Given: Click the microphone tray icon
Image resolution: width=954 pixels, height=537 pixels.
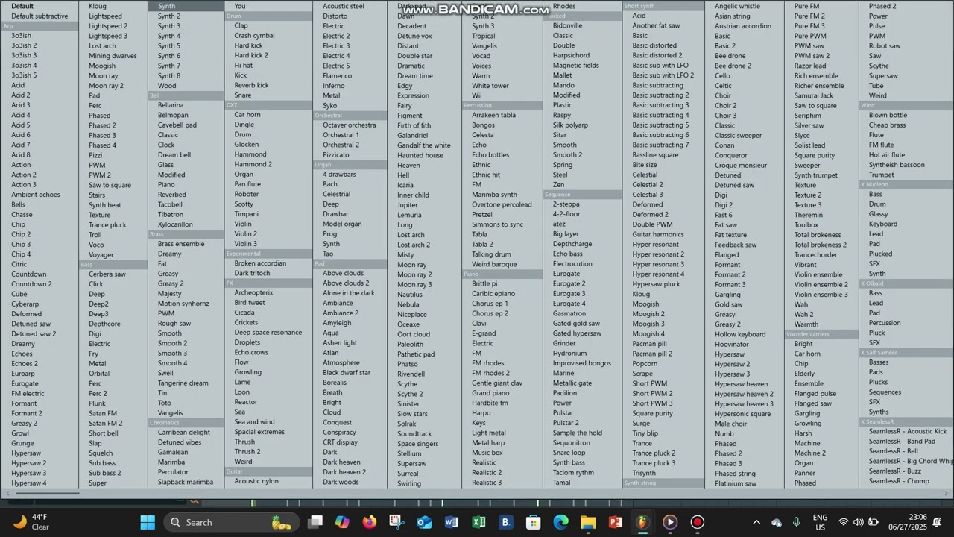Looking at the screenshot, I should [x=796, y=522].
